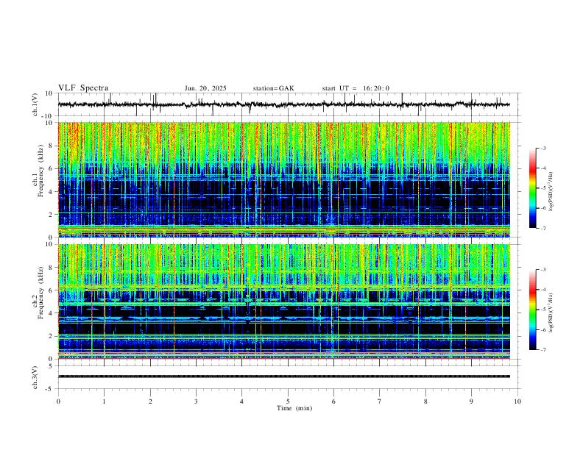Click the ch.2 "Frequency (kHz)" axis label
The image size is (583, 450).
(40, 292)
